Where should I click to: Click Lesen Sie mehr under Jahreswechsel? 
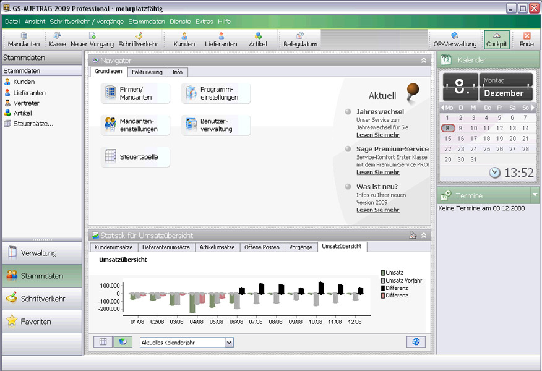(378, 135)
